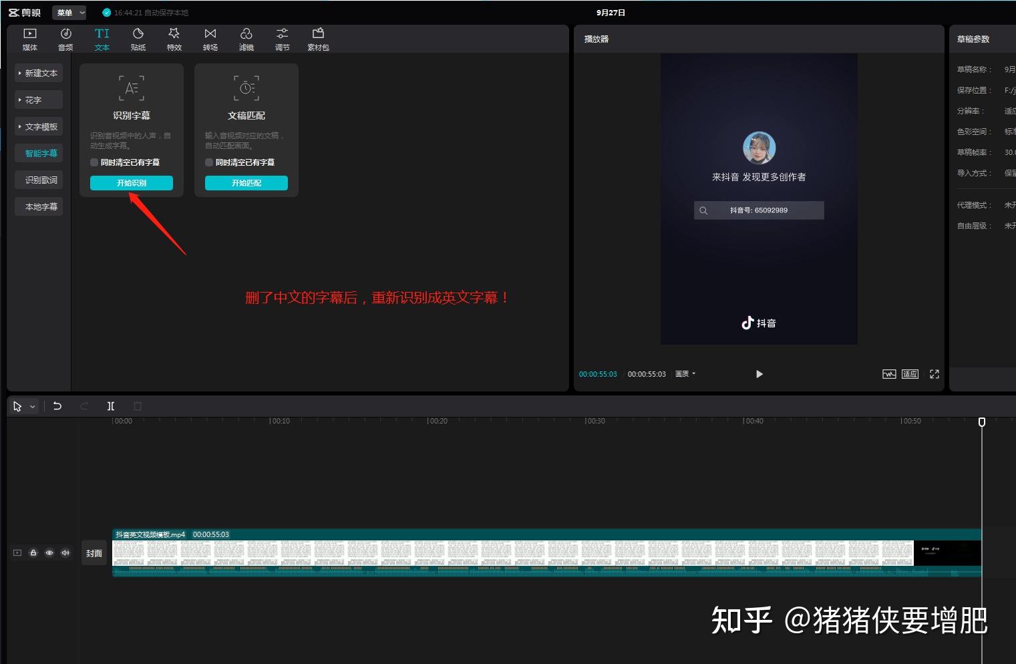Expand the selection tool chevron options
This screenshot has height=664, width=1016.
click(x=32, y=407)
